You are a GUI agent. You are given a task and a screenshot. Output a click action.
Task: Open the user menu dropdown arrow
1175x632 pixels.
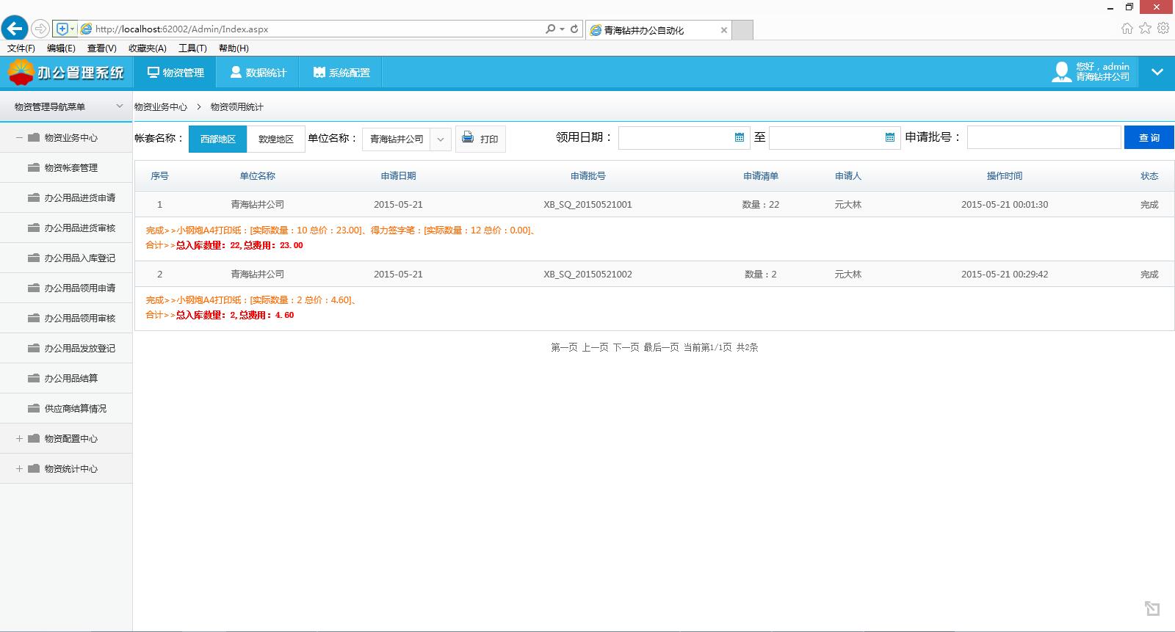point(1157,72)
